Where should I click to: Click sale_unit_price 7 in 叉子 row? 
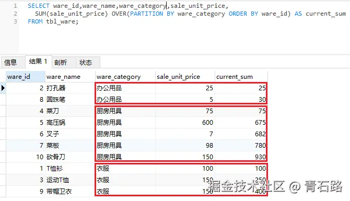pyautogui.click(x=211, y=134)
